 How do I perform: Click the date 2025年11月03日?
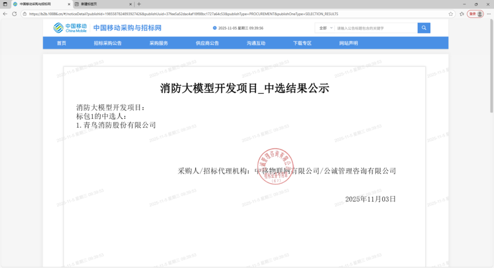click(370, 199)
